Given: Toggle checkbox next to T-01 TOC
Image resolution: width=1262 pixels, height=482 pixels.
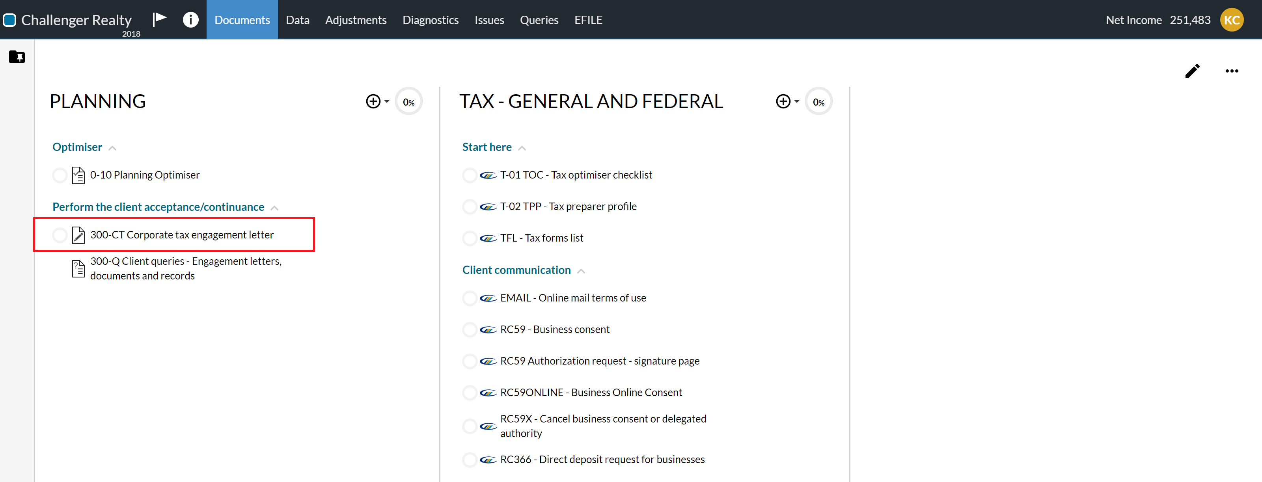Looking at the screenshot, I should [468, 175].
